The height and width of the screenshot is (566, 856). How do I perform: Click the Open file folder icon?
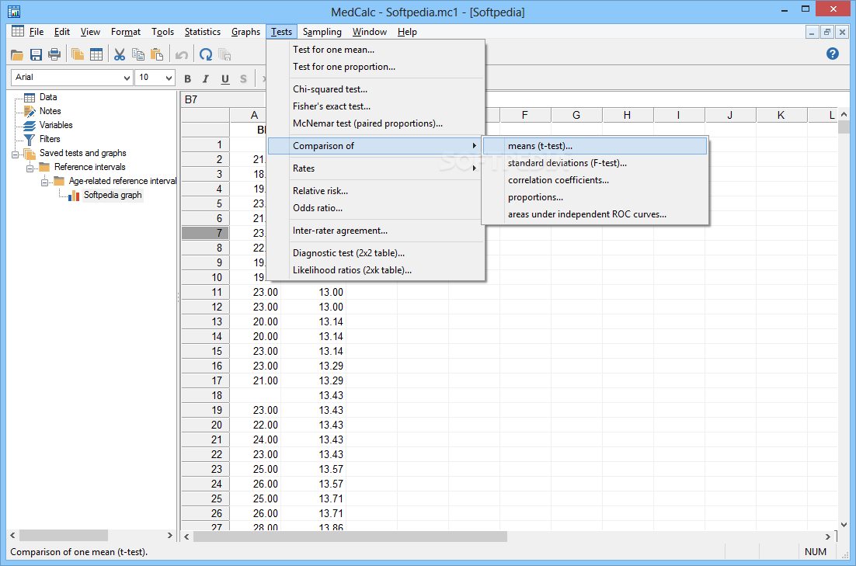coord(17,54)
